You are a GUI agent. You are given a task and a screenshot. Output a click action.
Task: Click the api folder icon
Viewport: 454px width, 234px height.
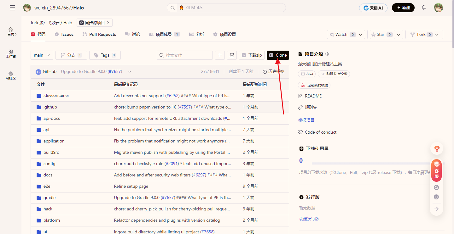pos(39,130)
